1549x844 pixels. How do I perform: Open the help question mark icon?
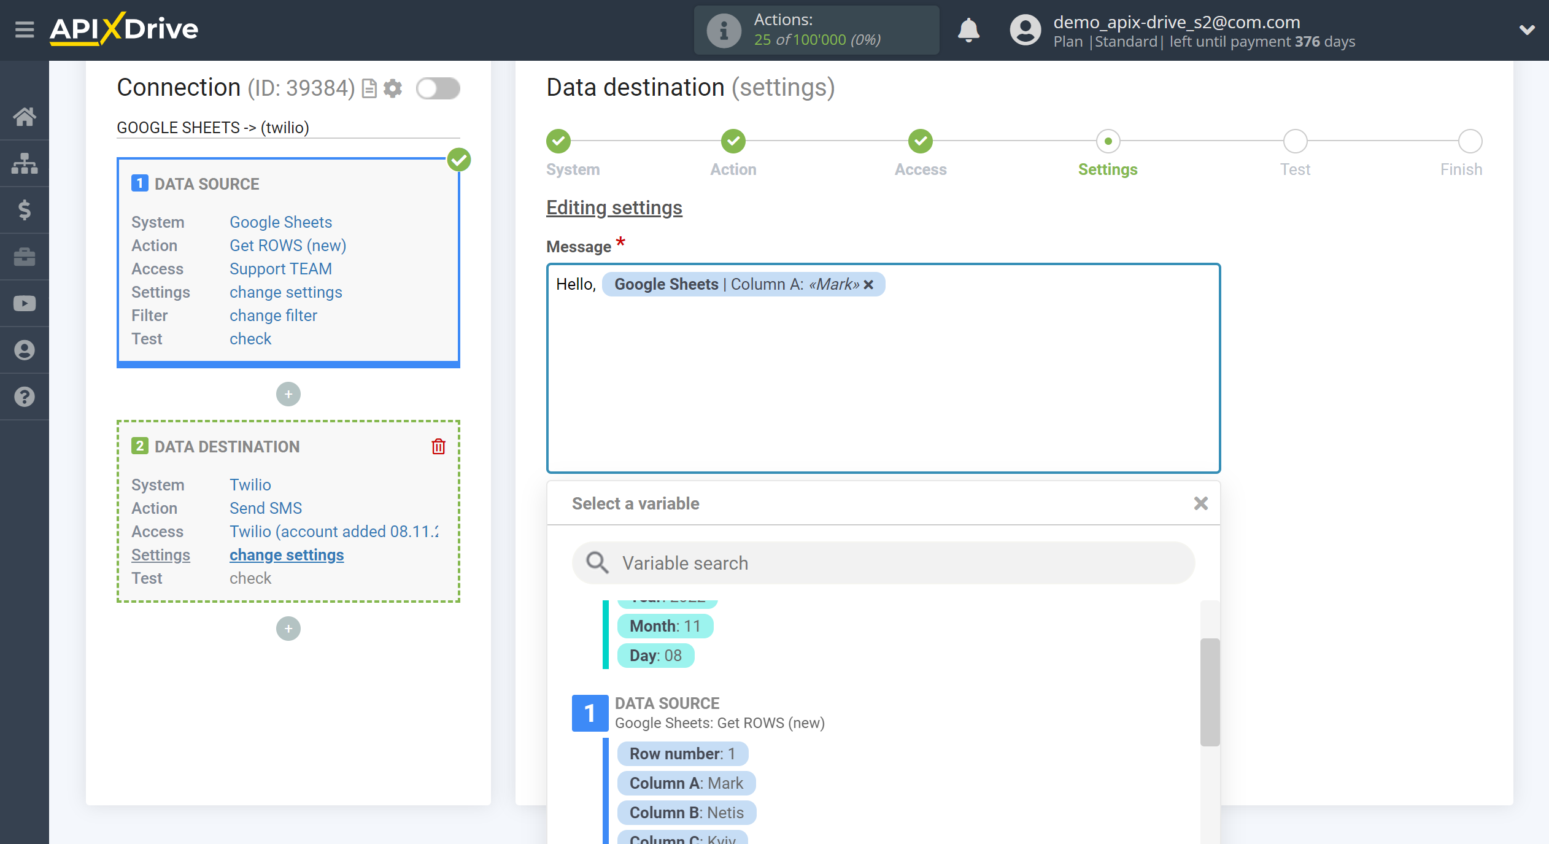coord(25,397)
